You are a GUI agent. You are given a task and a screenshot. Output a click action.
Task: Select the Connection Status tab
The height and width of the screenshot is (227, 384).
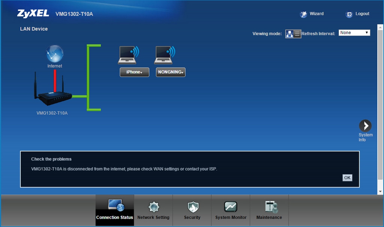[x=115, y=210]
